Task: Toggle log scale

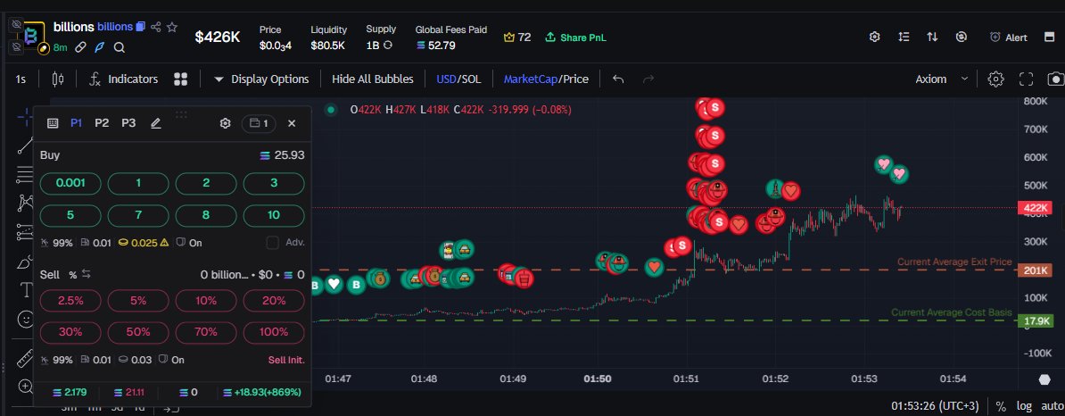Action: pyautogui.click(x=1024, y=406)
